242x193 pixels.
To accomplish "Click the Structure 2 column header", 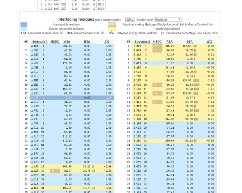I will click(142, 42).
